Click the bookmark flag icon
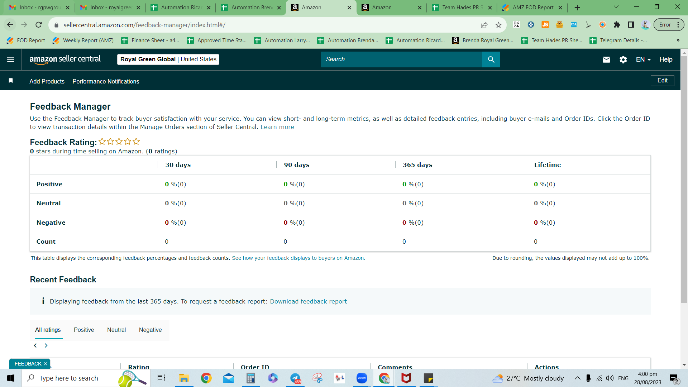Viewport: 688px width, 387px height. point(11,81)
